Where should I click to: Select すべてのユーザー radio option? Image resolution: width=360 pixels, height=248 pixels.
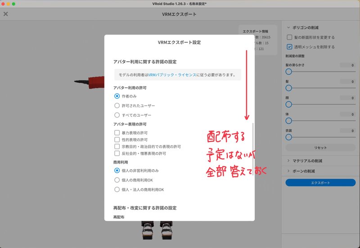coord(117,115)
